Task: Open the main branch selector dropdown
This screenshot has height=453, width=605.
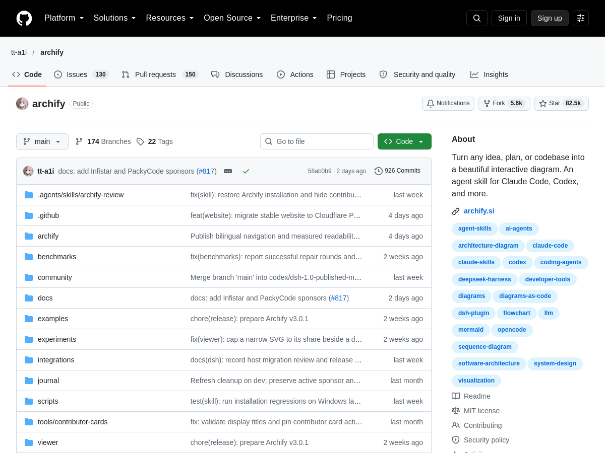Action: [42, 141]
